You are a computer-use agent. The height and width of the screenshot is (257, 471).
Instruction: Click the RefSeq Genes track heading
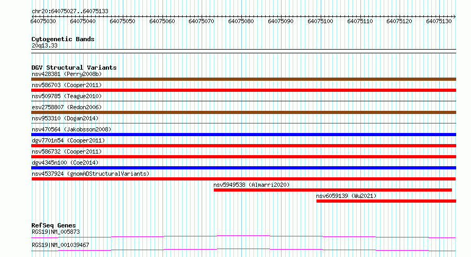(53, 225)
